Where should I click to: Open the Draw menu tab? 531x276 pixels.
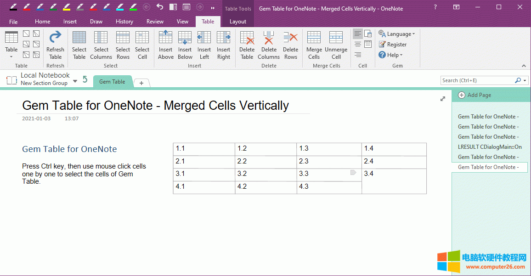(x=96, y=21)
